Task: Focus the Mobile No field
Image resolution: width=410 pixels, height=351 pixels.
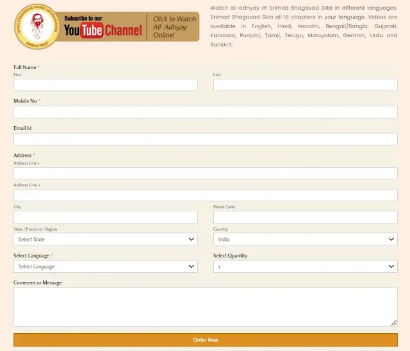Action: pyautogui.click(x=206, y=112)
